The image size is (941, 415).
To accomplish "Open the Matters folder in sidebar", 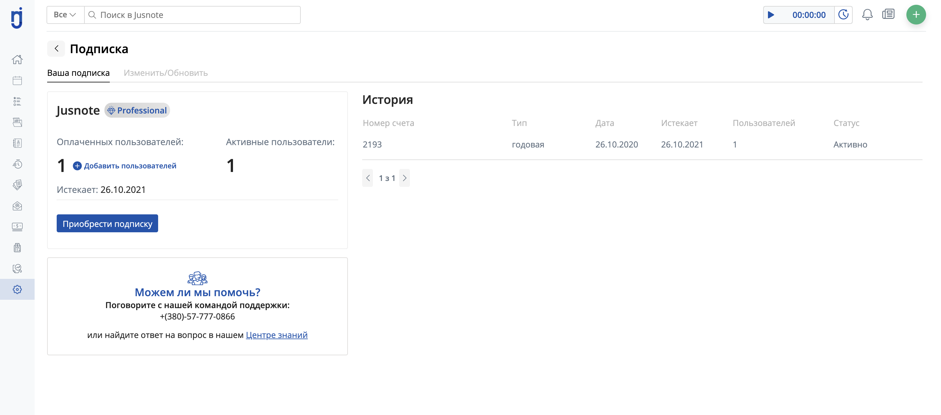I will pyautogui.click(x=17, y=122).
